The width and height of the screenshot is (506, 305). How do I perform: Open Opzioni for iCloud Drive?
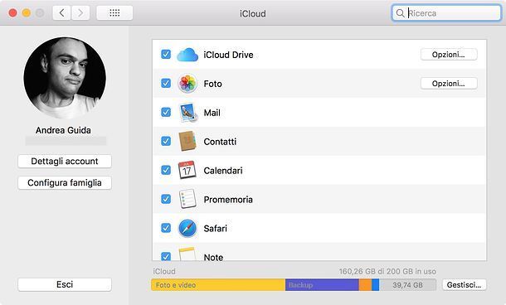(449, 55)
